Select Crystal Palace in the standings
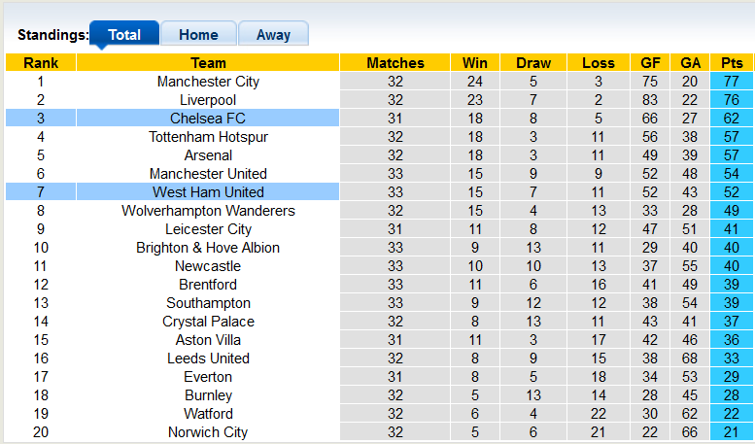 pyautogui.click(x=208, y=322)
